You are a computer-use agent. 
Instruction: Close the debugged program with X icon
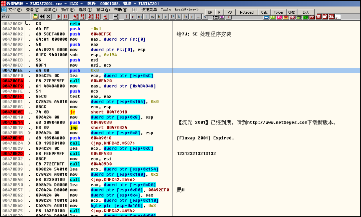[48, 17]
